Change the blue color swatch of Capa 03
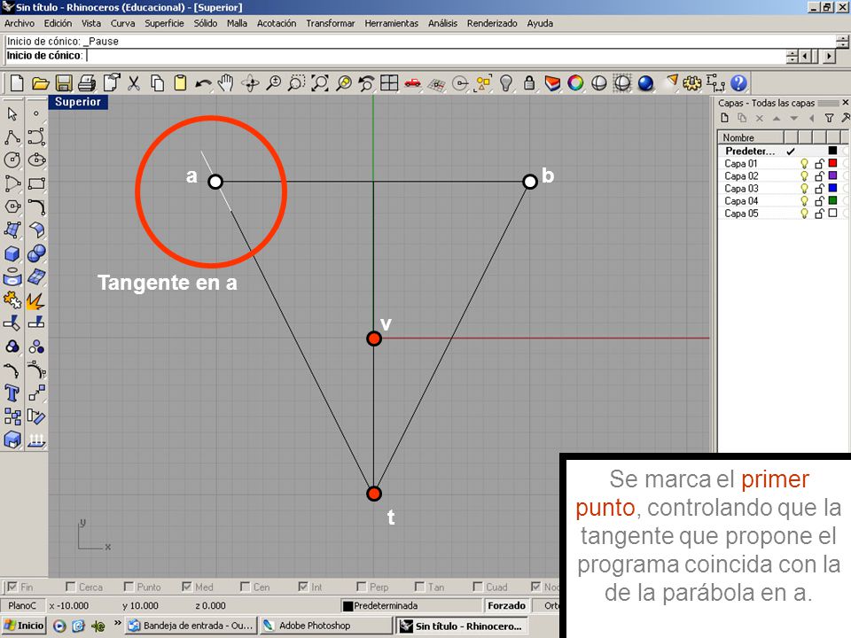This screenshot has width=851, height=638. click(832, 188)
